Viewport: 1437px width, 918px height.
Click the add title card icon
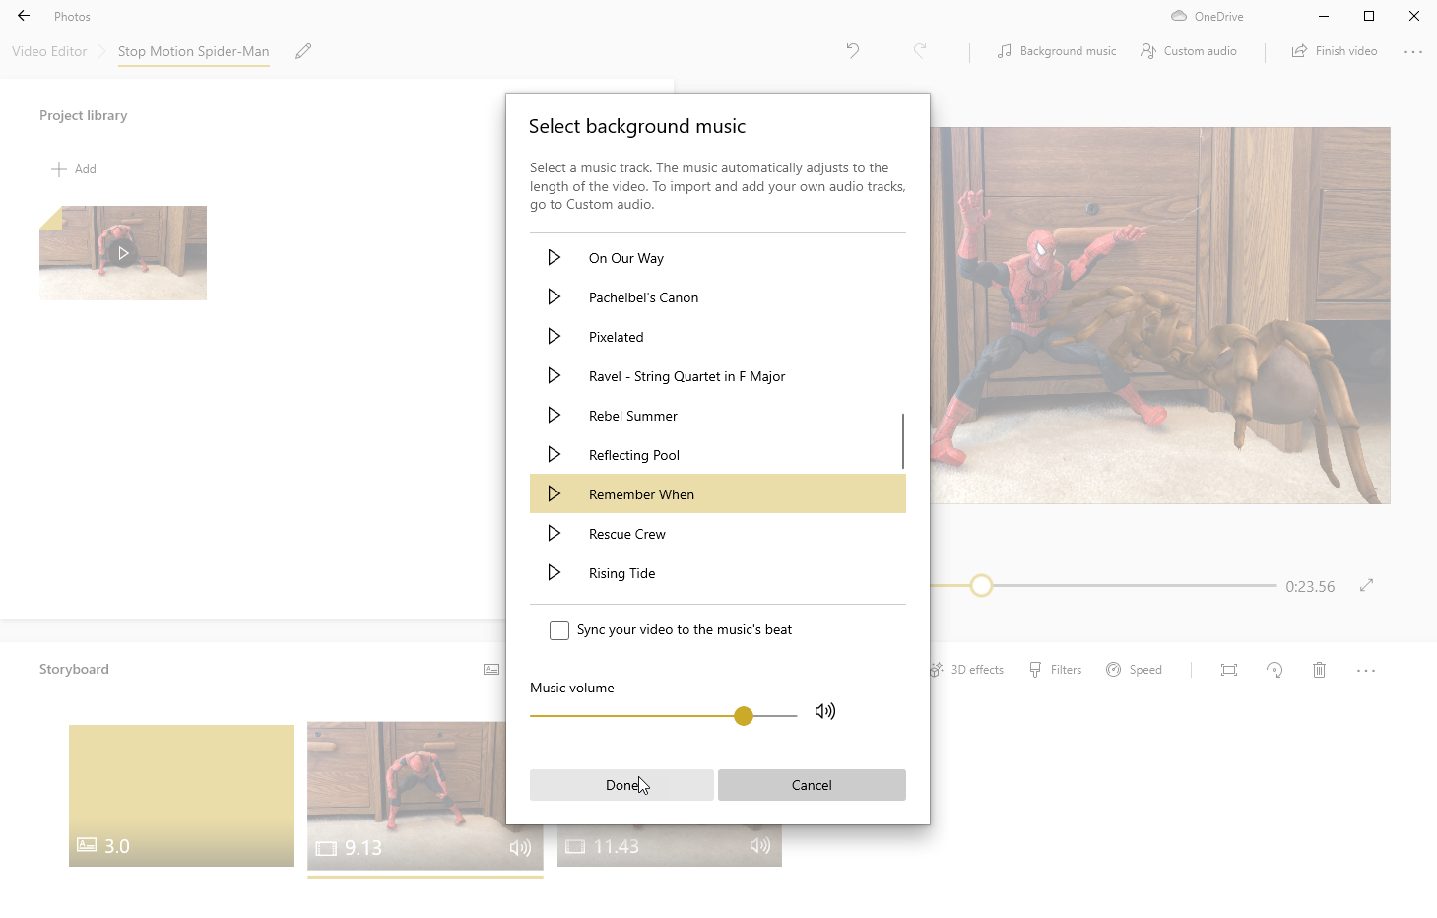[x=491, y=670]
